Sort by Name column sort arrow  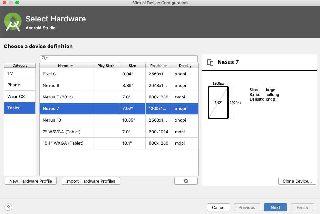point(72,66)
